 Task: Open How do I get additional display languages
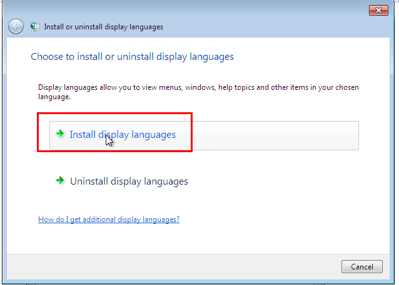(109, 220)
